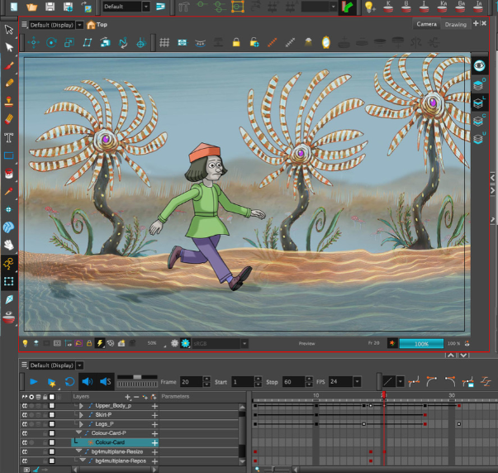Viewport: 498px width, 473px height.
Task: Toggle the playback loop button
Action: click(69, 381)
